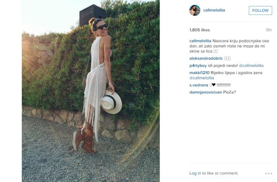Open the p4rtyboy commenter profile
The width and height of the screenshot is (277, 182).
pyautogui.click(x=198, y=66)
